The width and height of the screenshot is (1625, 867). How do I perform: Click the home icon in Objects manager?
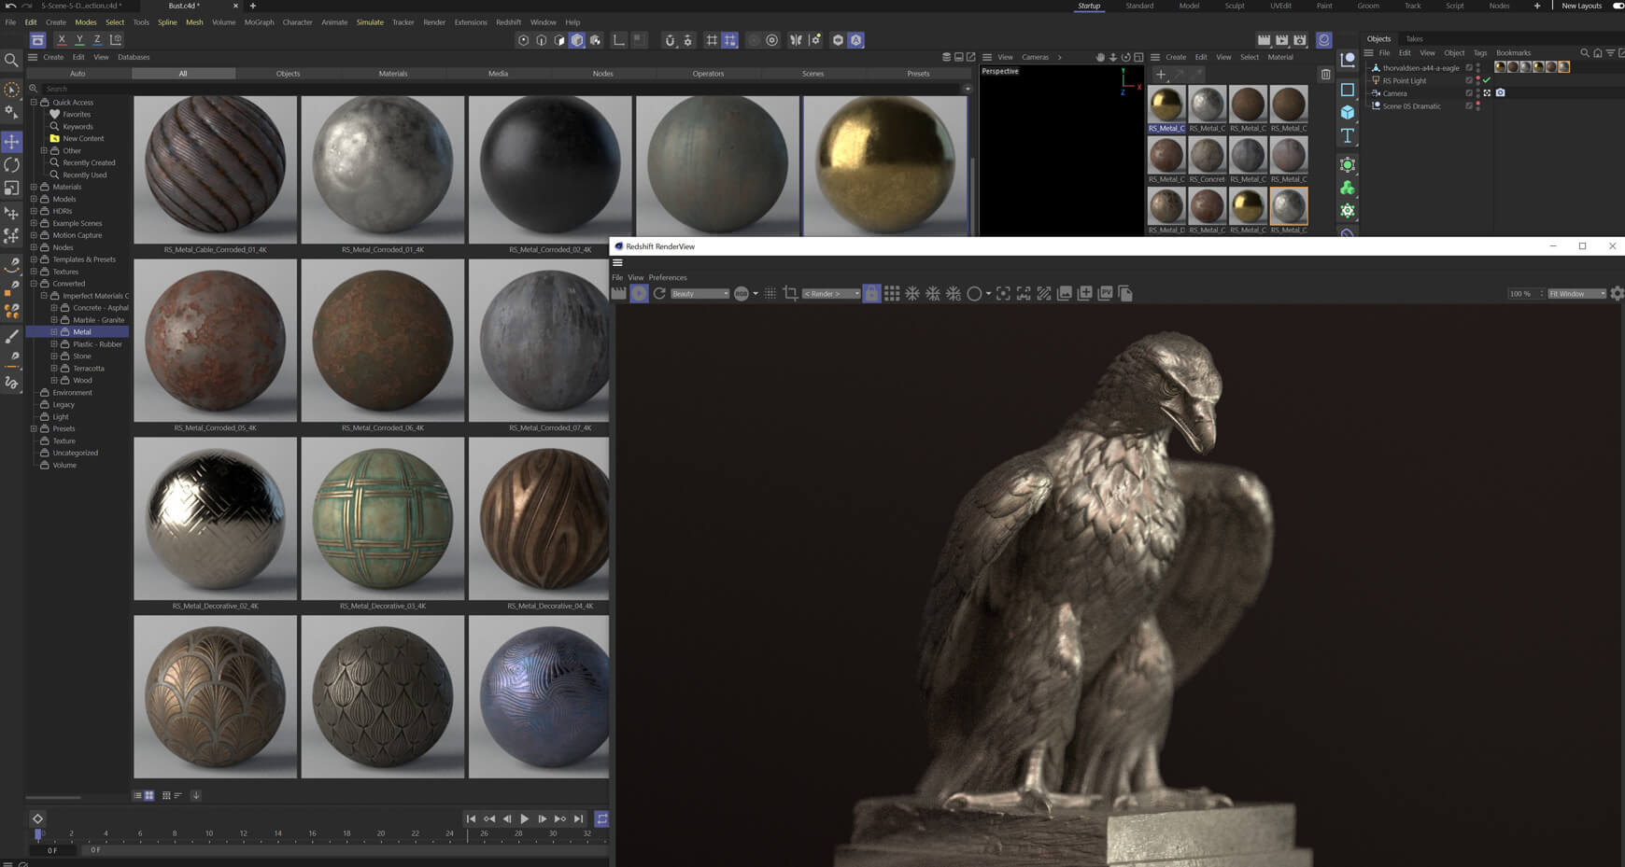1597,53
